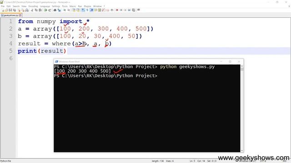Open the Encoding menu
Image resolution: width=291 pixels, height=163 pixels.
pyautogui.click(x=33, y=6)
